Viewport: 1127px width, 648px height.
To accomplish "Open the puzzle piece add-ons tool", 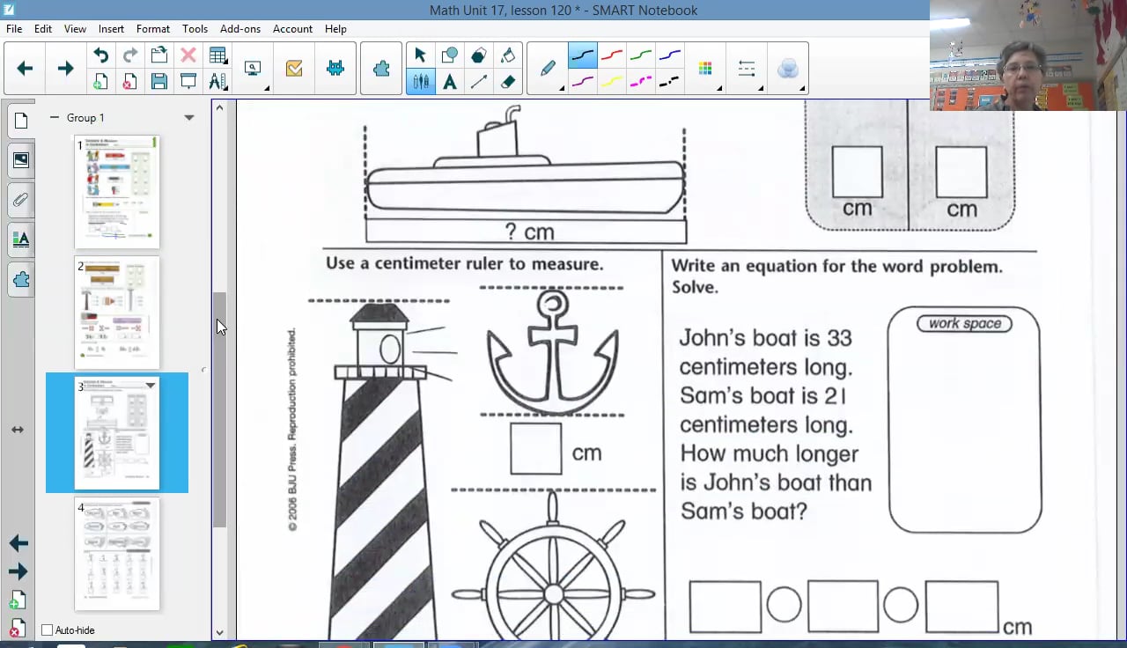I will [381, 68].
